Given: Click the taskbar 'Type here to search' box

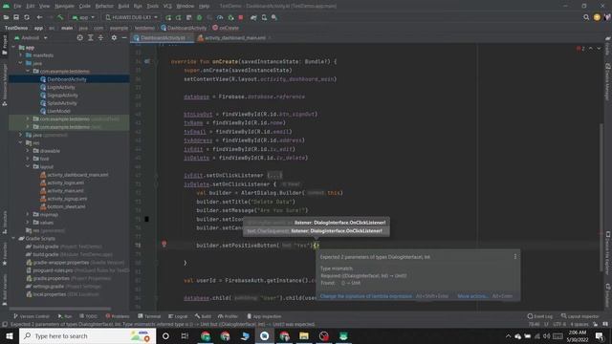Looking at the screenshot, I should [87, 335].
